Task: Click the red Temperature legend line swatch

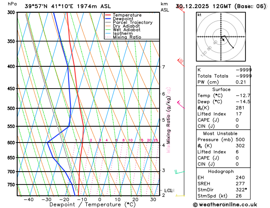Action: point(108,15)
